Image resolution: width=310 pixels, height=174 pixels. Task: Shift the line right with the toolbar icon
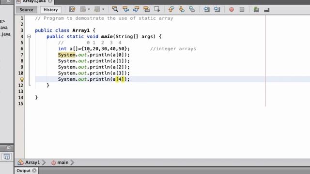(x=217, y=9)
